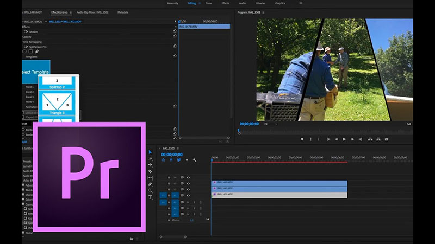Screen dimensions: 435x244
Task: Mark Out point in Program monitor
Action: tap(318, 139)
